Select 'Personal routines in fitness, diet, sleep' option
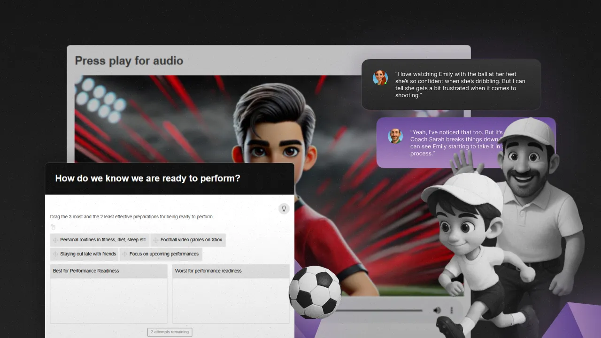Image resolution: width=601 pixels, height=338 pixels. coord(103,240)
